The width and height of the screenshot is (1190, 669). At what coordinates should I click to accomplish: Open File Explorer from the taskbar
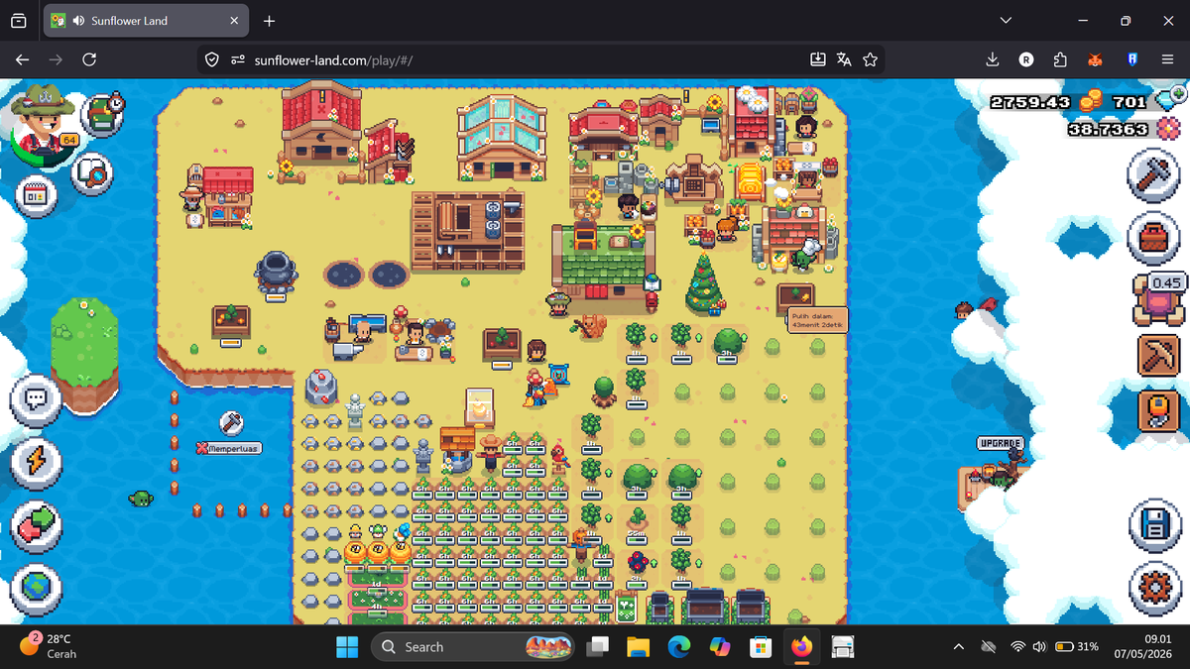[x=637, y=647]
